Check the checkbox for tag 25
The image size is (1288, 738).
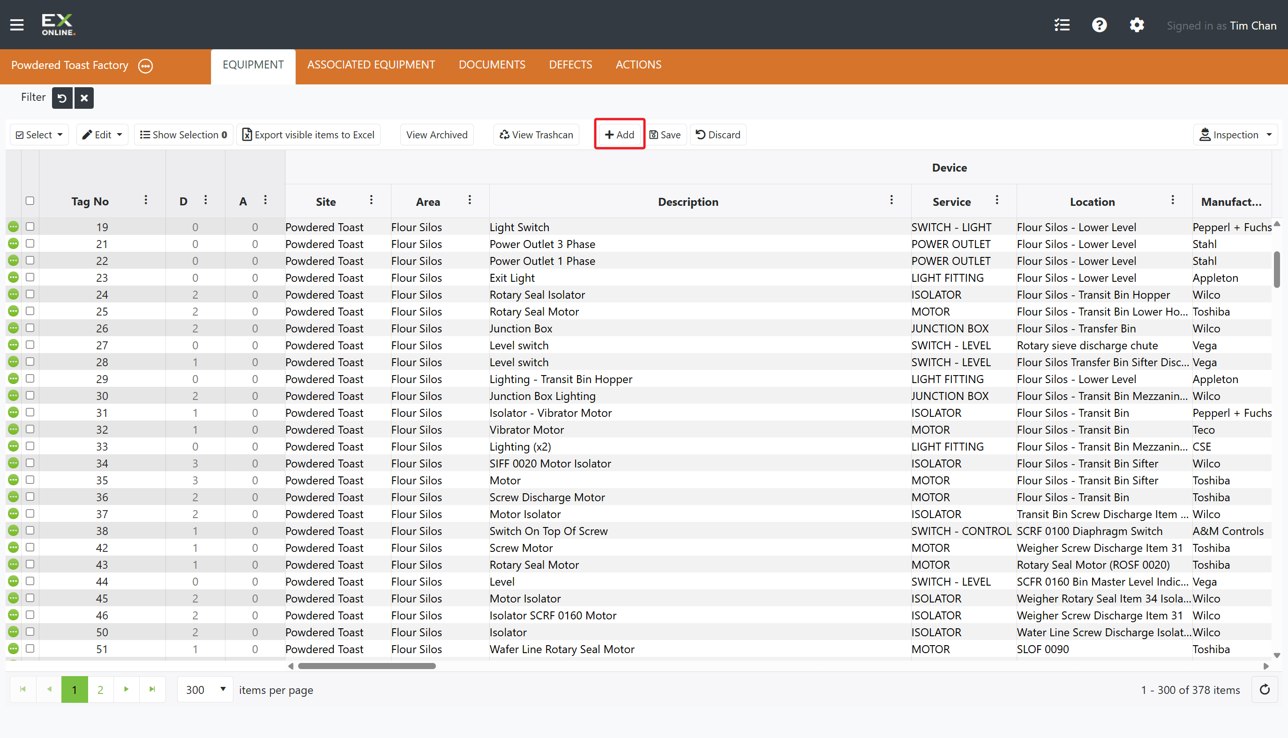30,311
